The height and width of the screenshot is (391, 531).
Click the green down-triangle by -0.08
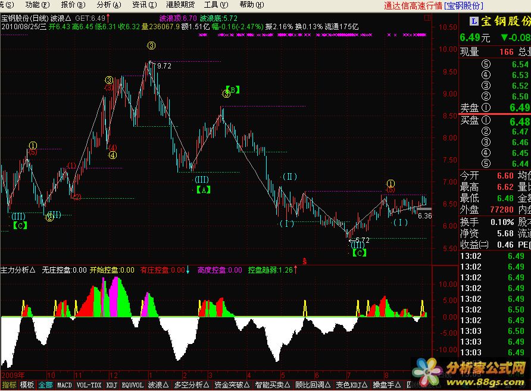click(x=504, y=37)
